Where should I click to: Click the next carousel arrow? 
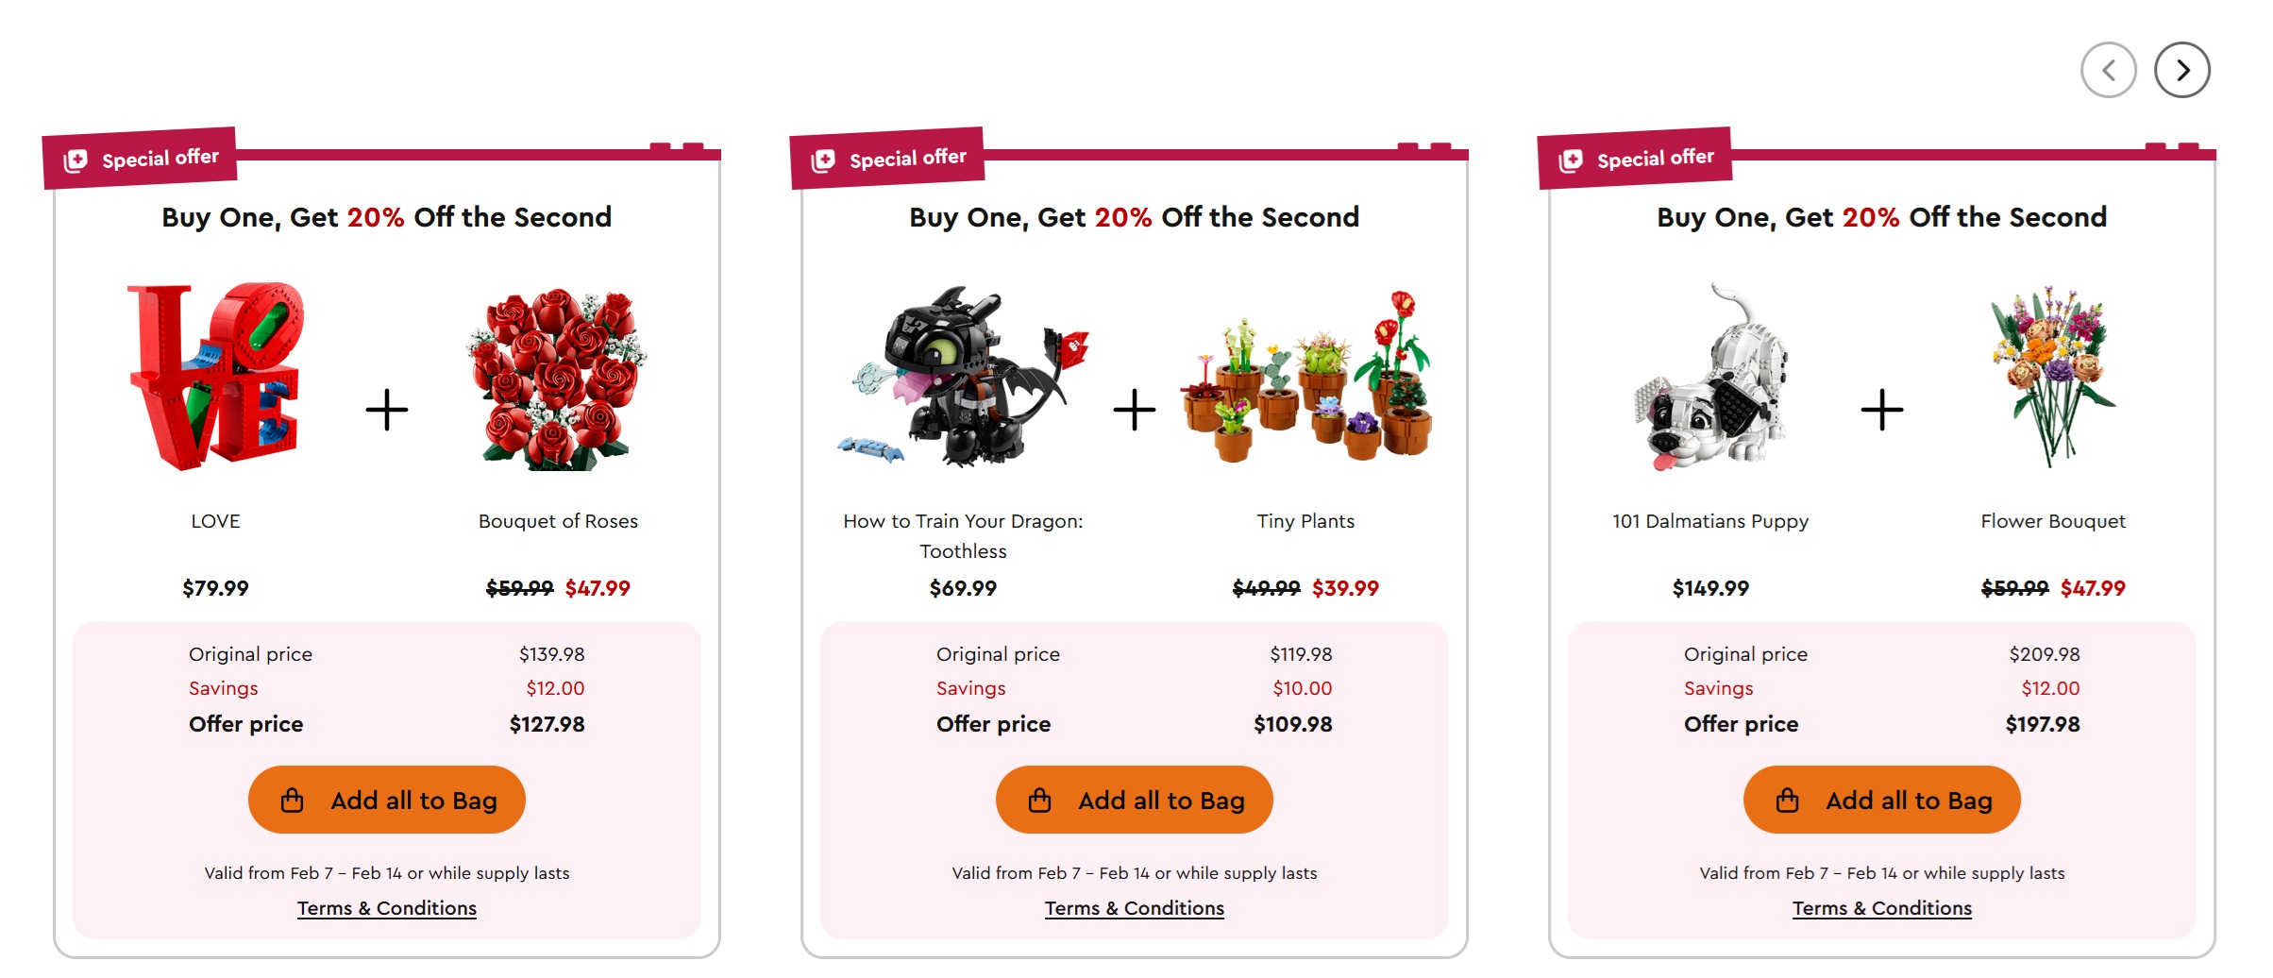[x=2181, y=70]
